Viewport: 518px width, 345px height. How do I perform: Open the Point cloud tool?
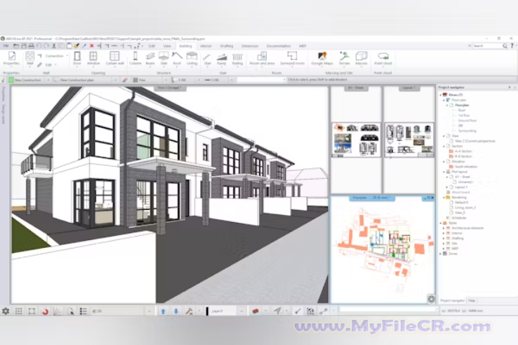(x=384, y=57)
